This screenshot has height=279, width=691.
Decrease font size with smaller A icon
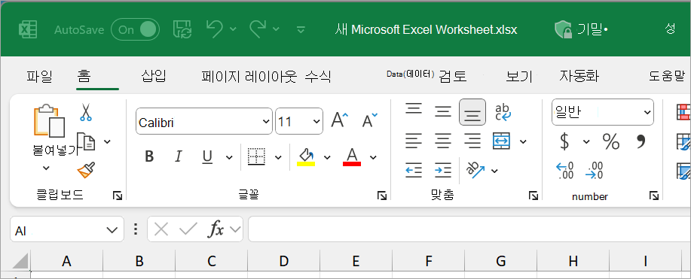(369, 120)
